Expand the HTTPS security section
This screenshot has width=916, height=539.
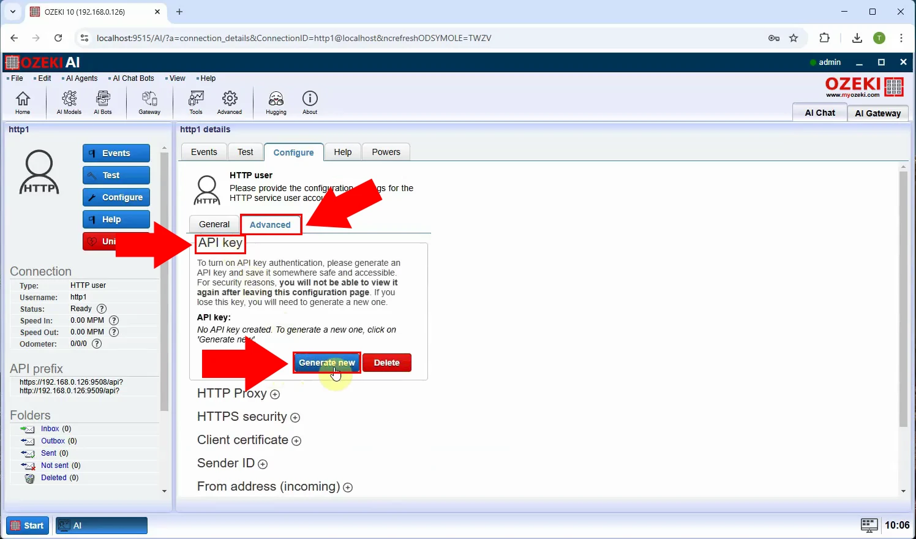tap(295, 418)
